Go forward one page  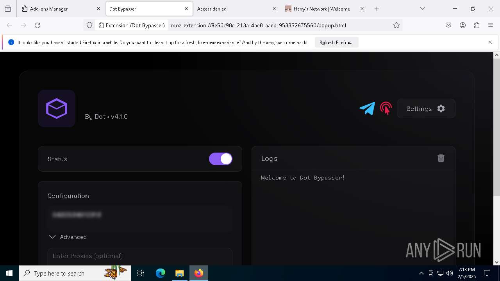23,25
